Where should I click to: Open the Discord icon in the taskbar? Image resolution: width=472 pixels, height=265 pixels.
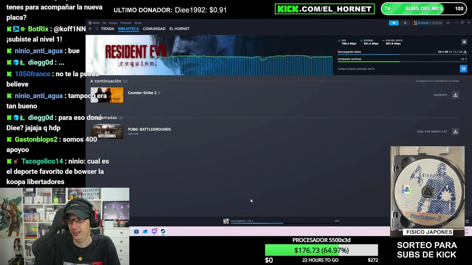154,232
